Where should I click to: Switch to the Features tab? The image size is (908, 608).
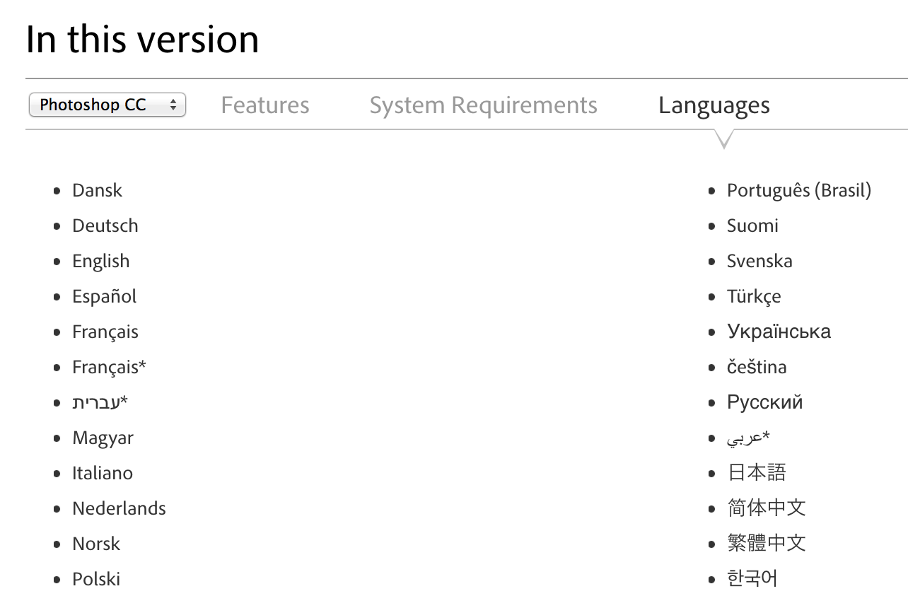[265, 105]
